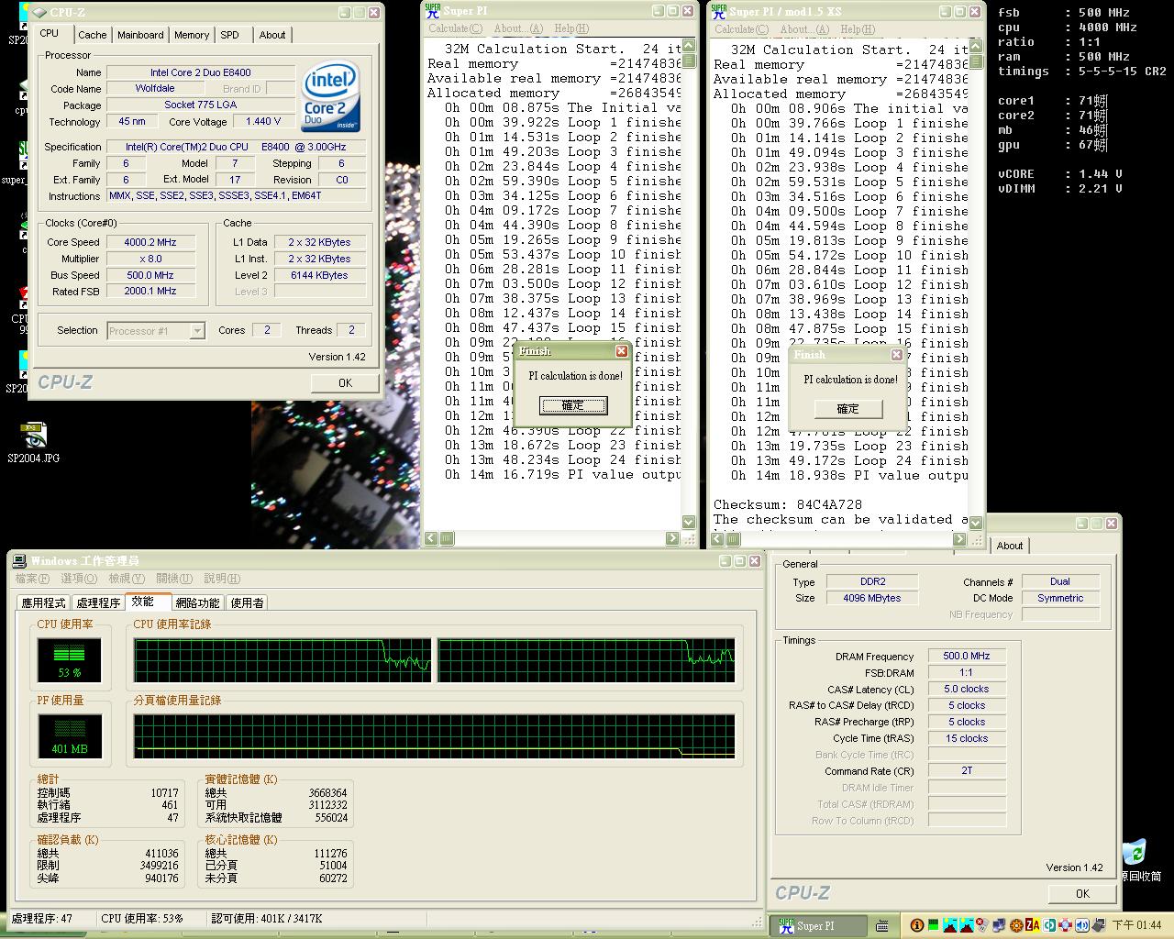This screenshot has width=1174, height=939.
Task: Click 確定 in the left Super PI Finish dialog
Action: [572, 405]
